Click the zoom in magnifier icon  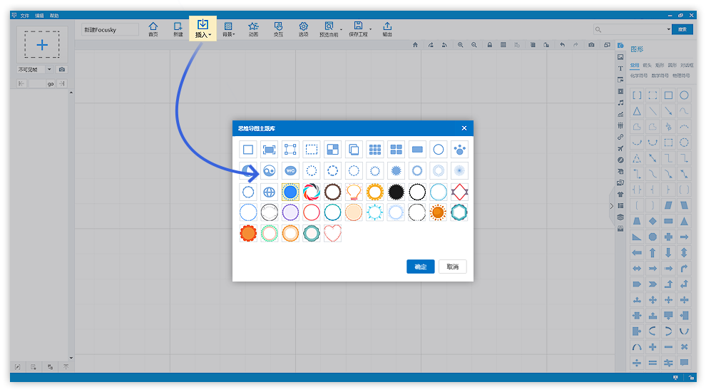point(461,45)
